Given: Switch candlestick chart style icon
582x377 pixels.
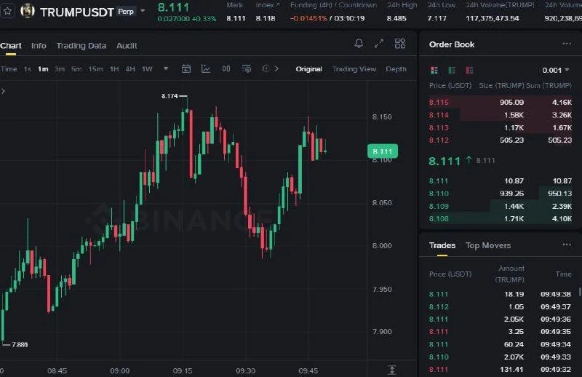Looking at the screenshot, I should tap(226, 68).
